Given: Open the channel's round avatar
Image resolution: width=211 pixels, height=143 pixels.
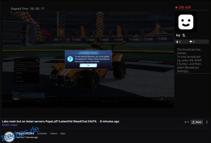Looking at the screenshot, I should click(9, 137).
